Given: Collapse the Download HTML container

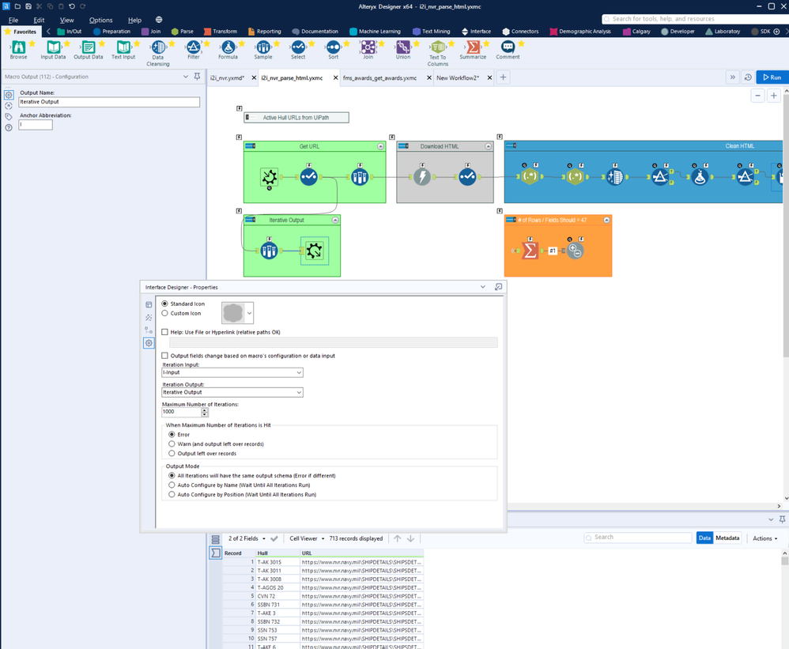Looking at the screenshot, I should pyautogui.click(x=488, y=146).
